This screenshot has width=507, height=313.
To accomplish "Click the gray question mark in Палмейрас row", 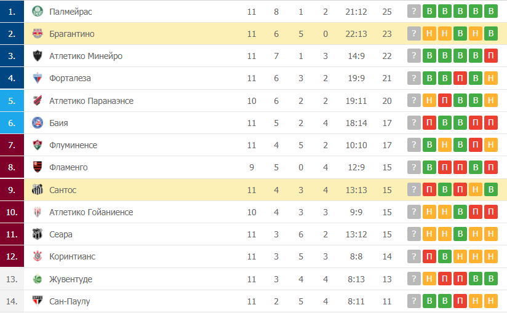I will pyautogui.click(x=414, y=11).
